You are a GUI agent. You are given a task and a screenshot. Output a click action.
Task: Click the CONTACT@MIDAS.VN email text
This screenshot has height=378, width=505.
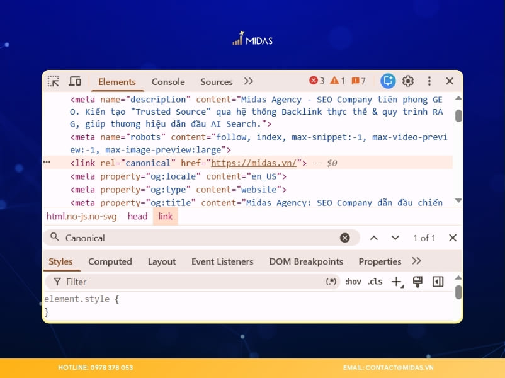399,367
